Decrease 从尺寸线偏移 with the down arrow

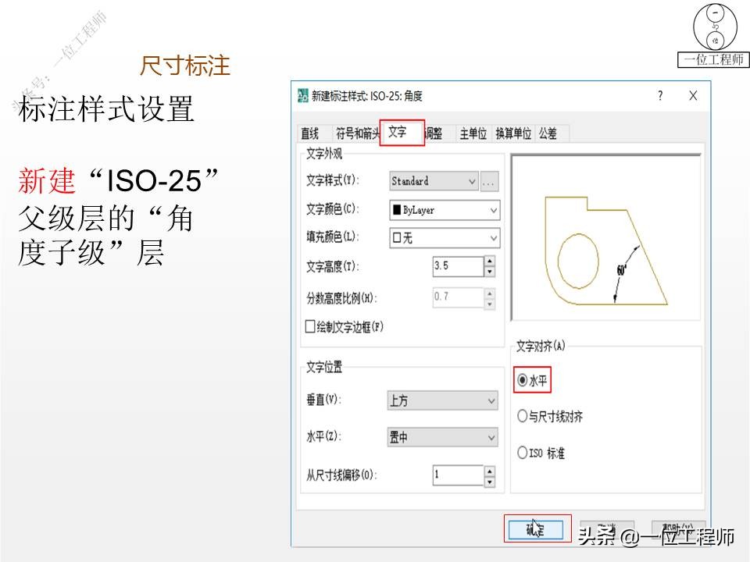[490, 482]
